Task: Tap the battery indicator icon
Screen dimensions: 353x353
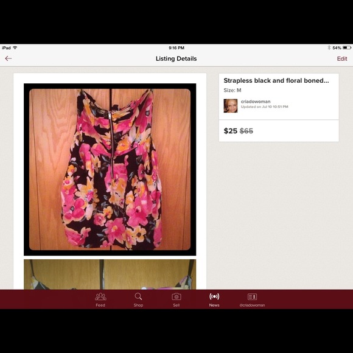Action: click(x=347, y=47)
